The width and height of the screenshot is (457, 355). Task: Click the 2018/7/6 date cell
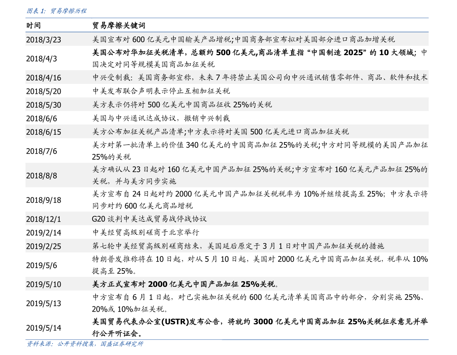41,151
